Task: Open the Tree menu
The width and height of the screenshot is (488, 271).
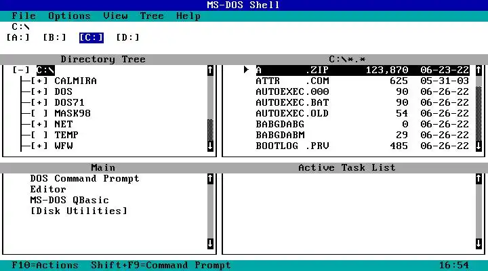Action: click(x=152, y=16)
